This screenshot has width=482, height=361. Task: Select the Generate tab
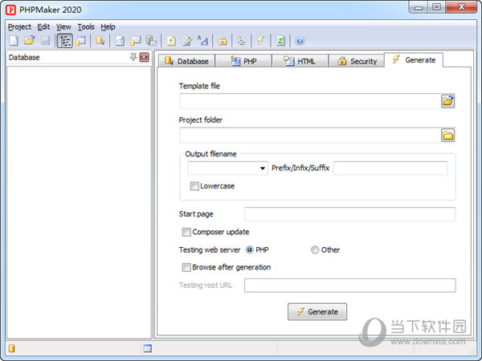414,60
